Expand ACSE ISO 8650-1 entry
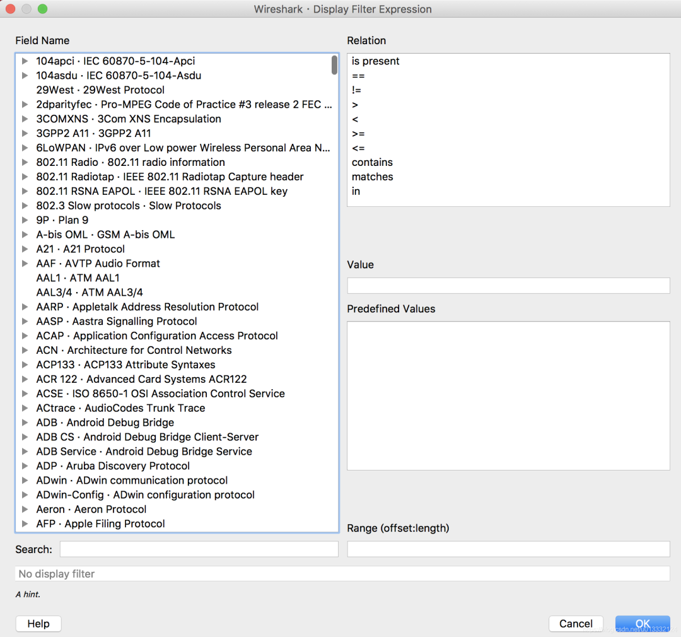681x637 pixels. click(25, 394)
